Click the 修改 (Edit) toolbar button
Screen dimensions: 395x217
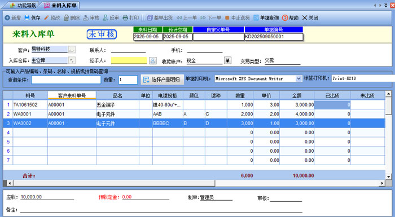click(52, 18)
